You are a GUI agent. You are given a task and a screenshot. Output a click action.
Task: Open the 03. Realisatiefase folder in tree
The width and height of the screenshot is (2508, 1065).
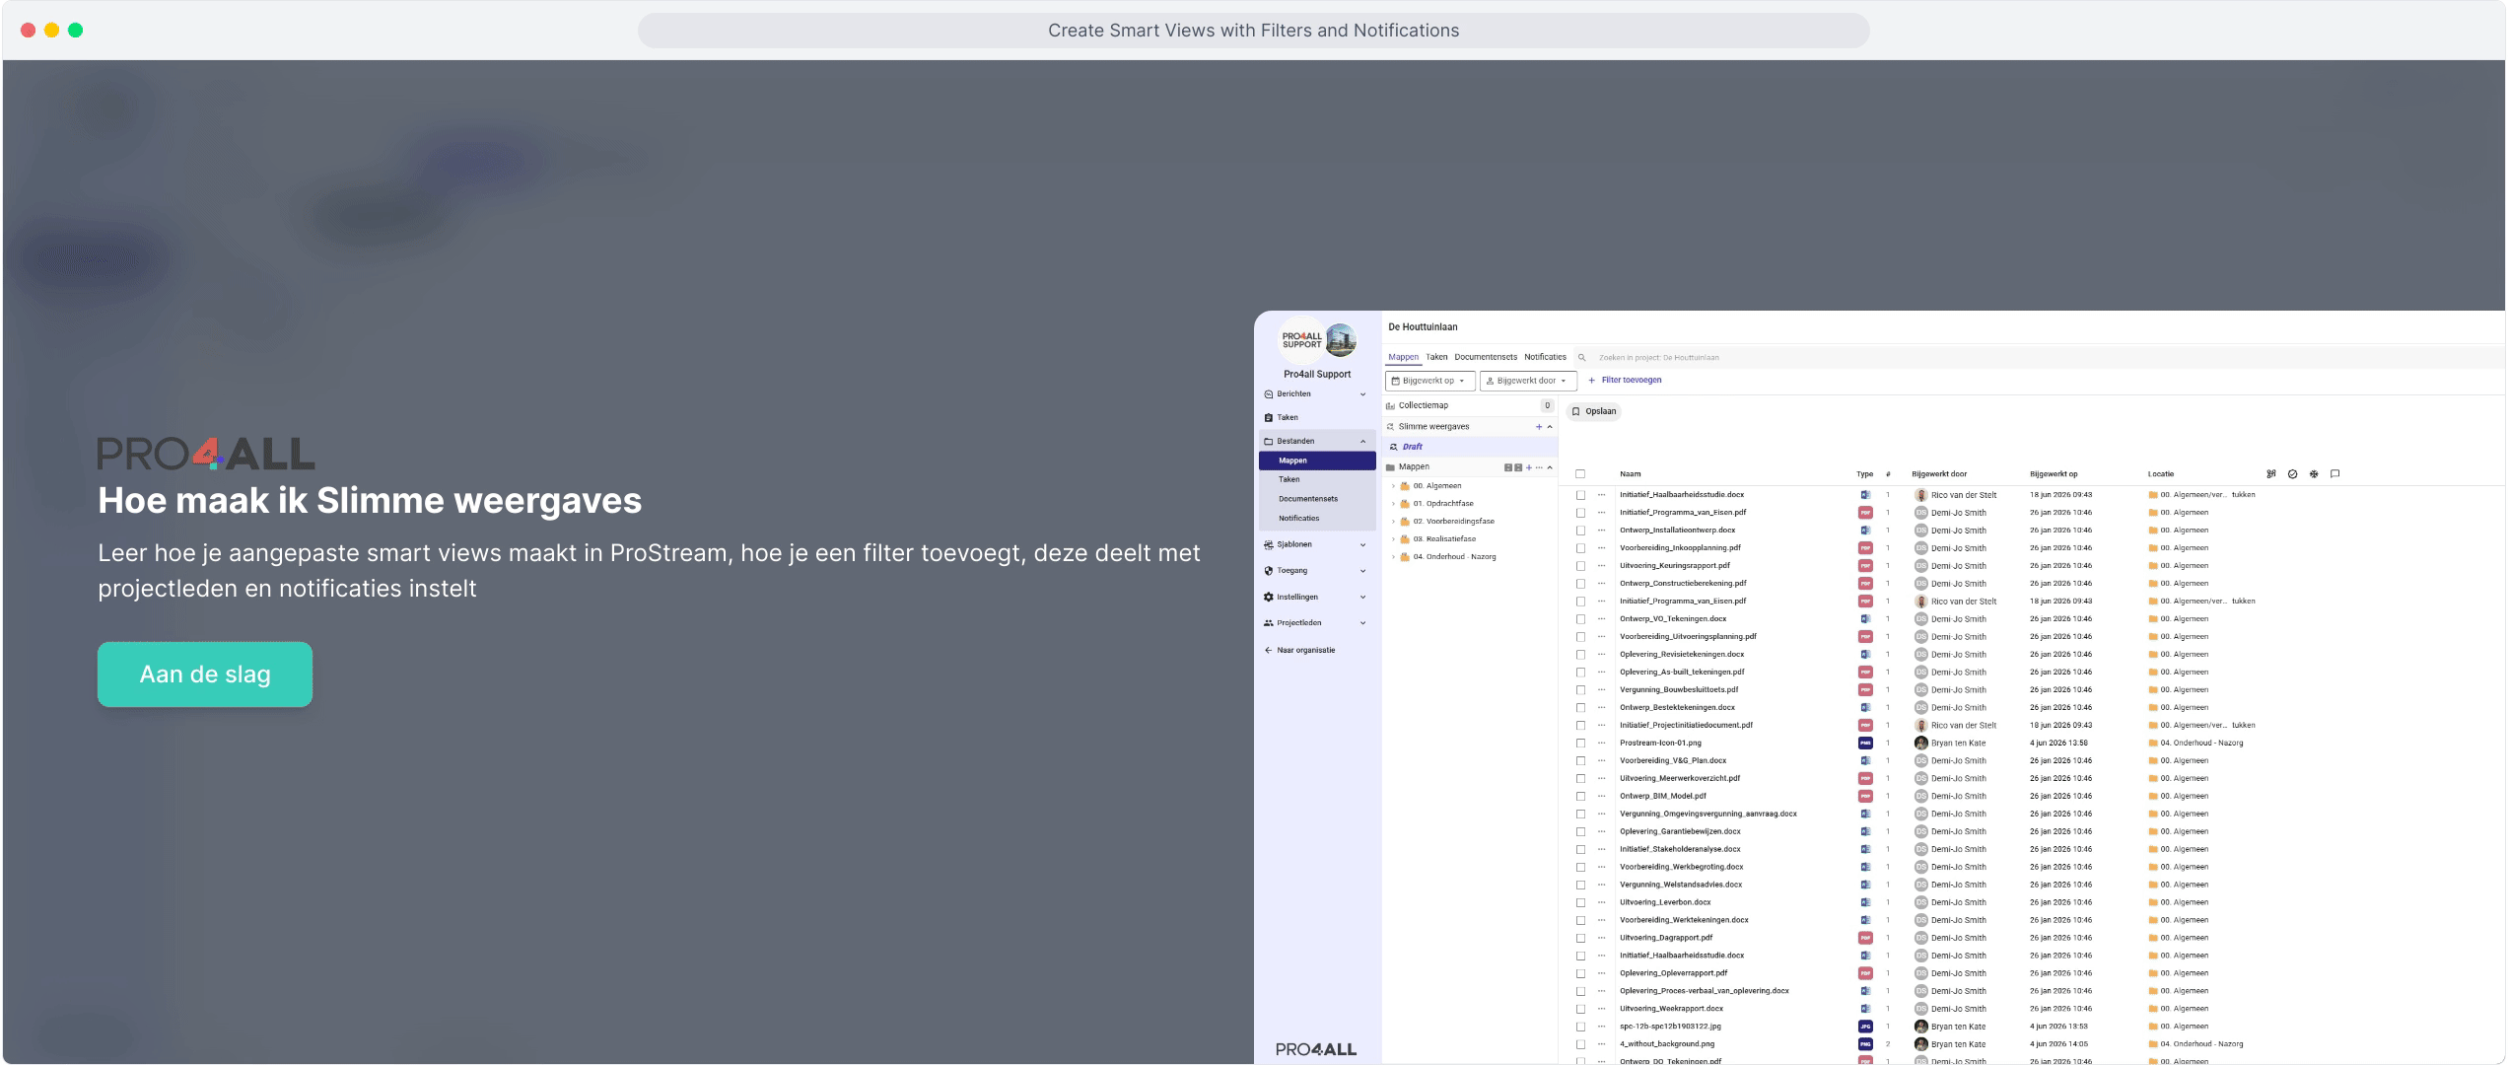pyautogui.click(x=1444, y=539)
